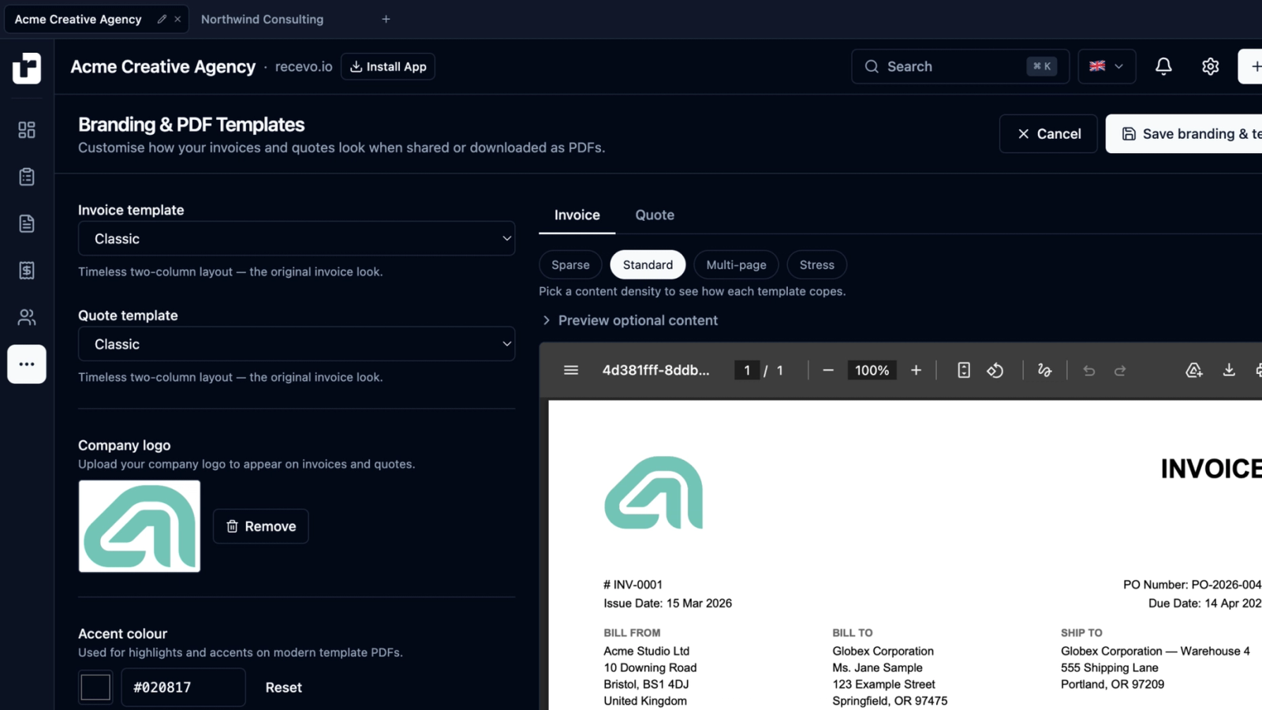Switch to Northwind Consulting tab
The width and height of the screenshot is (1262, 710).
click(262, 19)
